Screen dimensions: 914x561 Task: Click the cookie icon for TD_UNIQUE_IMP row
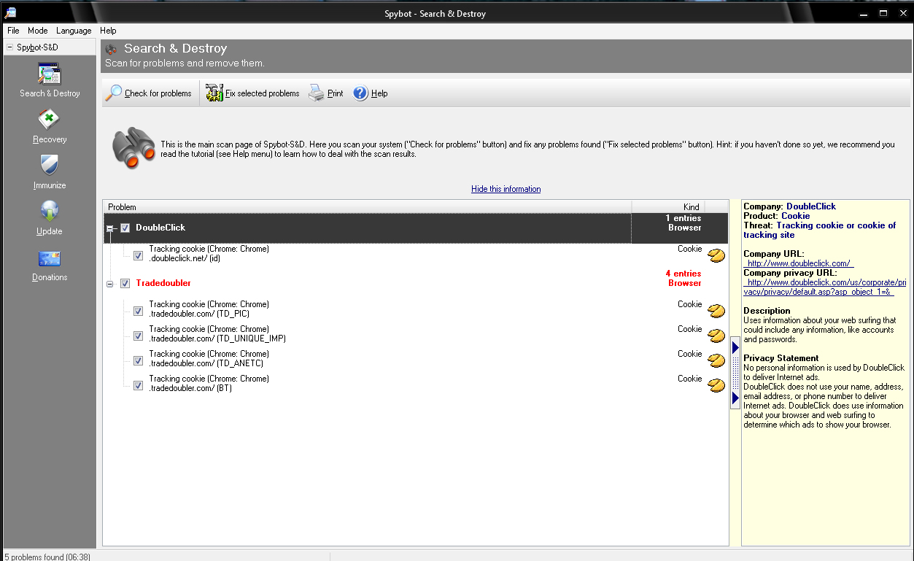click(x=716, y=336)
